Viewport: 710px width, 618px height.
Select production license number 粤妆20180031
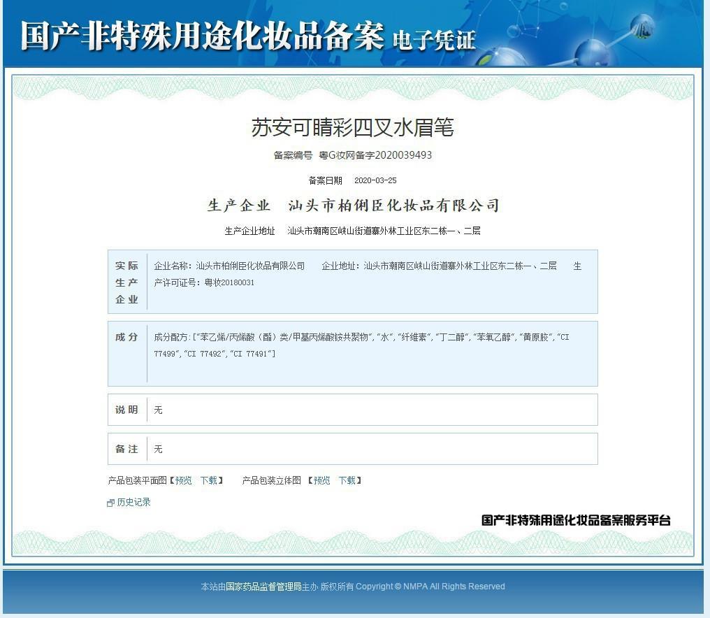point(229,282)
